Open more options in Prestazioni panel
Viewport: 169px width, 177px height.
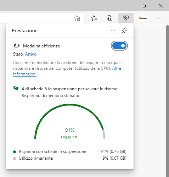113,30
